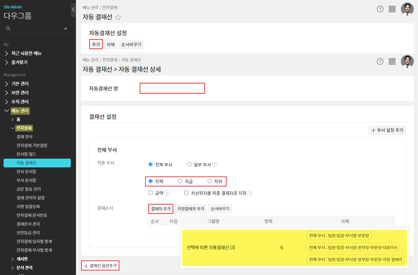The height and width of the screenshot is (275, 418).
Task: Click the favorite star next to 자동 결재선
Action: click(118, 17)
